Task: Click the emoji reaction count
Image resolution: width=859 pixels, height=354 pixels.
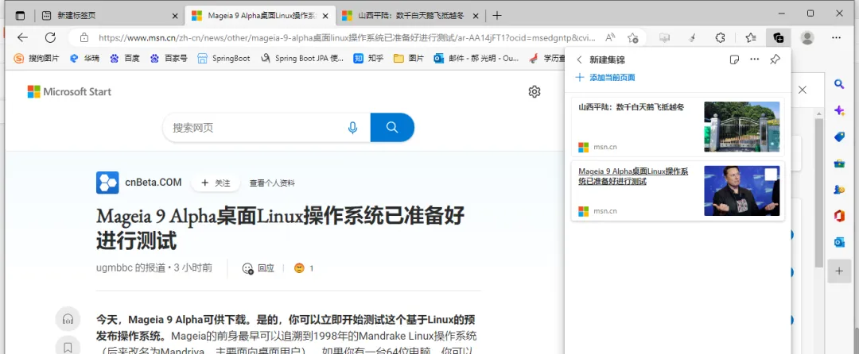Action: (x=304, y=268)
